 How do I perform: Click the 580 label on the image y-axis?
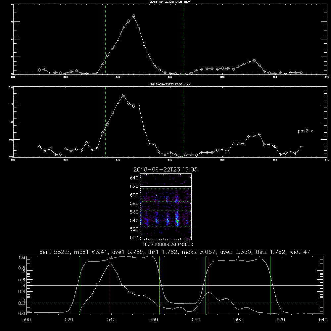click(134, 204)
